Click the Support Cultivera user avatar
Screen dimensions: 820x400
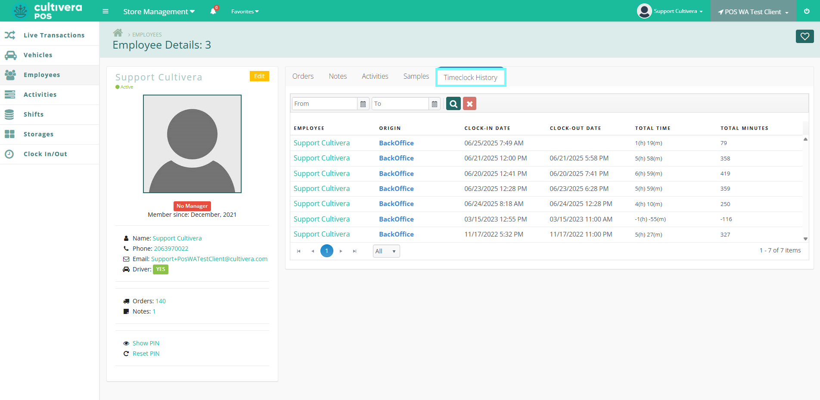tap(644, 11)
